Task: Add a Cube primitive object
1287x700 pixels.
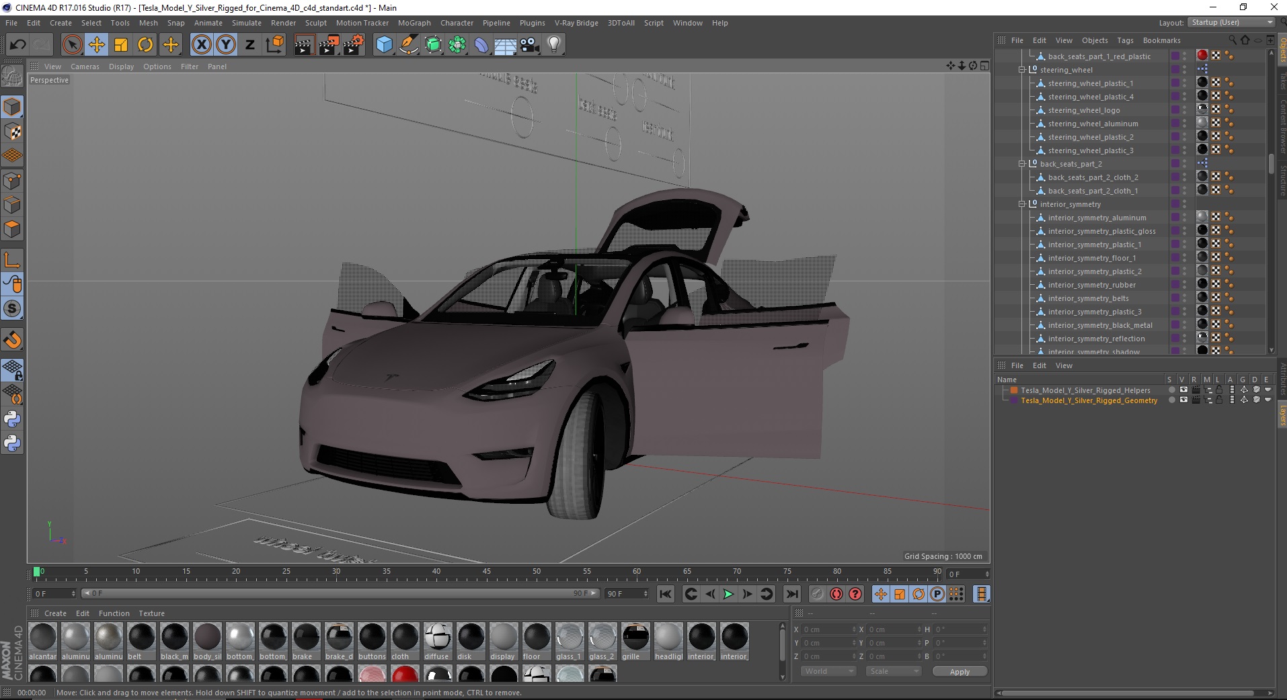Action: [x=384, y=44]
